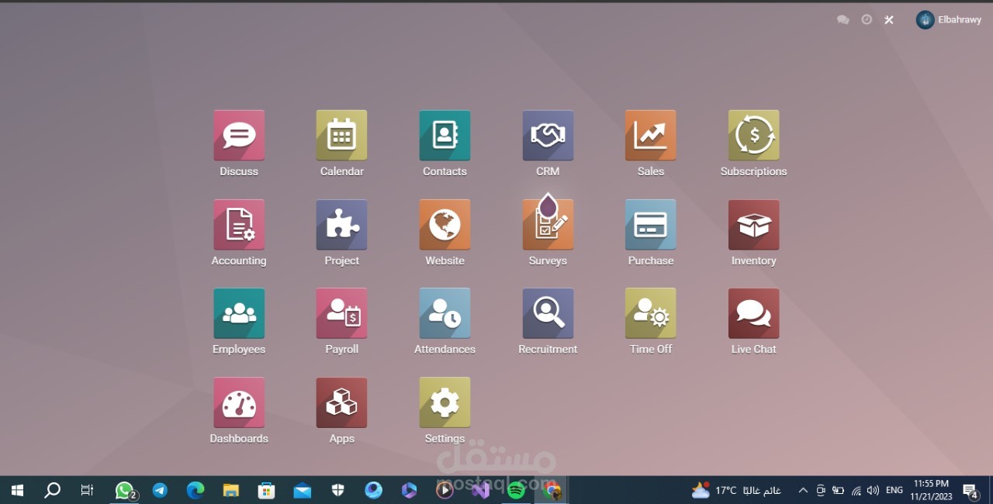Open activities clock icon in top bar

[x=867, y=20]
